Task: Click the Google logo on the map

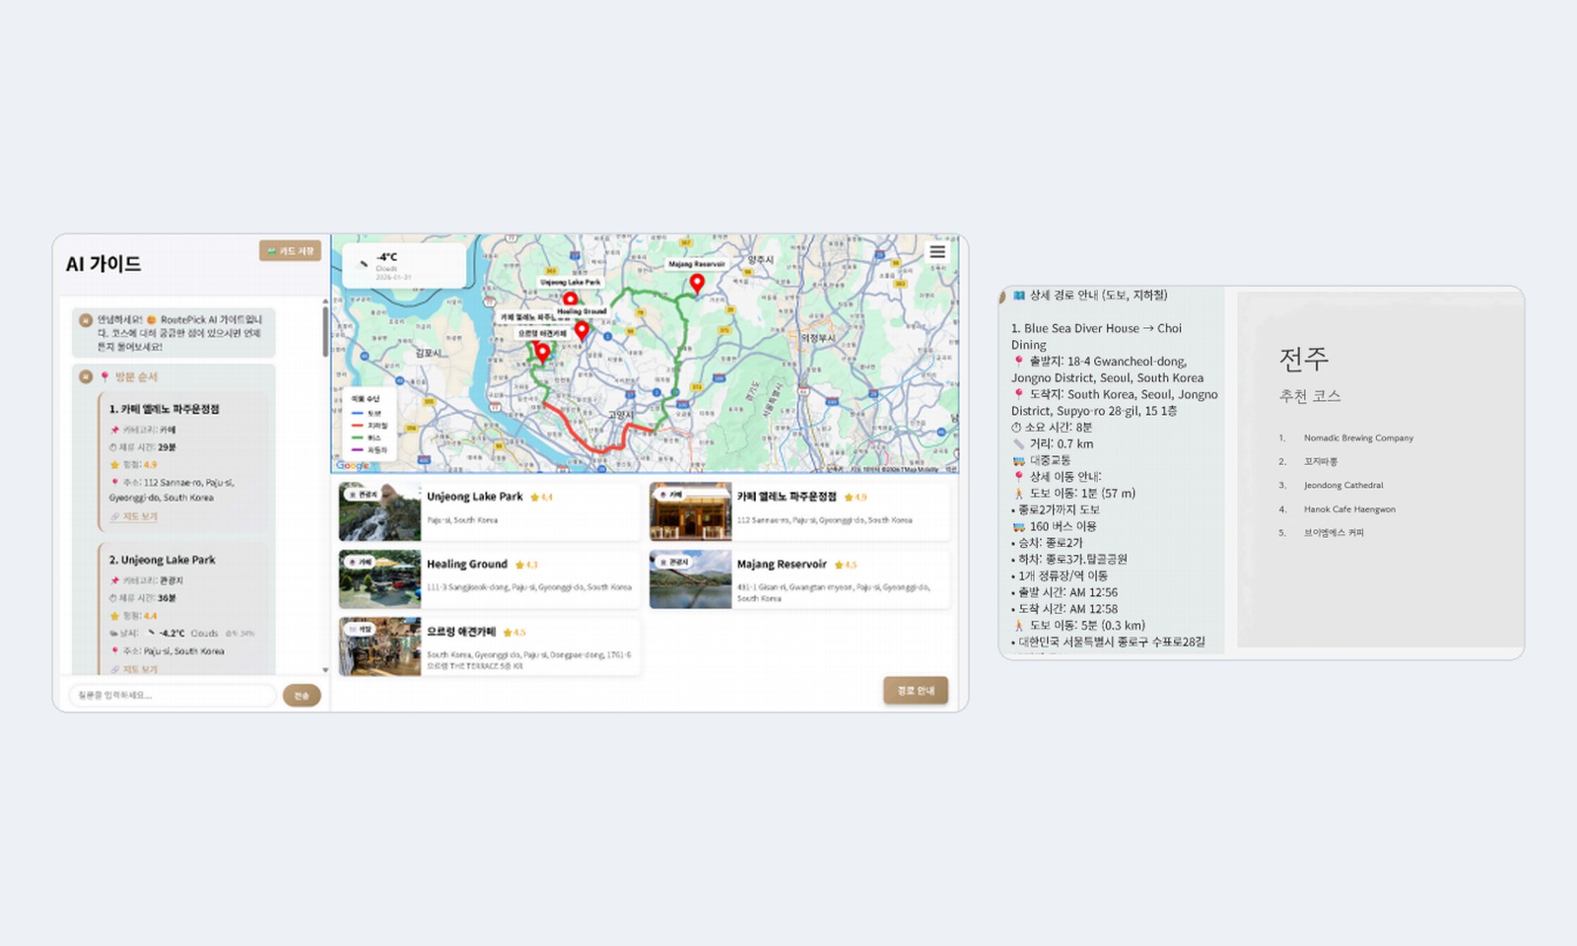Action: click(x=352, y=465)
